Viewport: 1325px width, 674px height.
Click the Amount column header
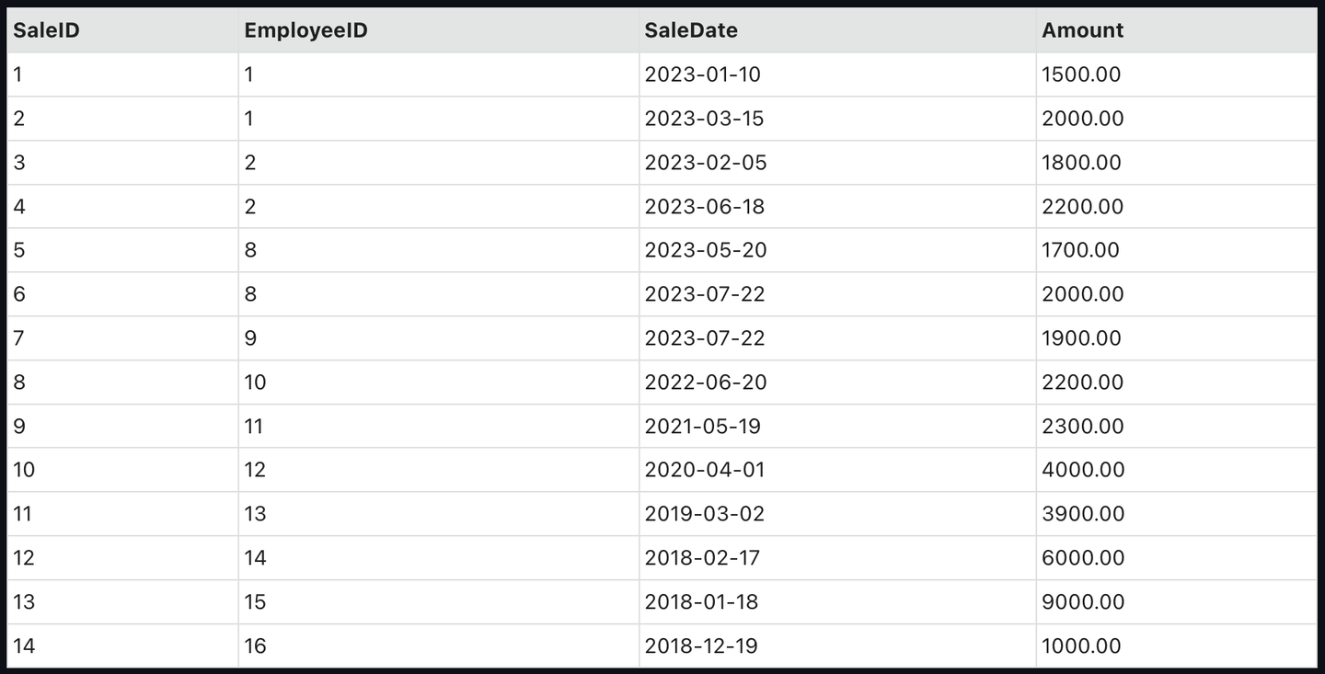click(1082, 30)
